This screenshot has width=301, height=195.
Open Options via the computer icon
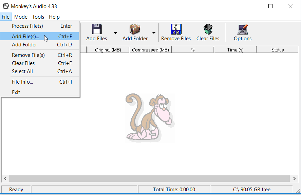[x=243, y=29]
